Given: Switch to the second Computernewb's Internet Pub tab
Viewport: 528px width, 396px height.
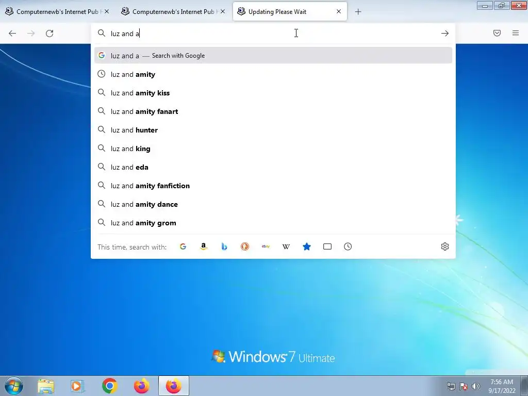Looking at the screenshot, I should click(x=173, y=12).
